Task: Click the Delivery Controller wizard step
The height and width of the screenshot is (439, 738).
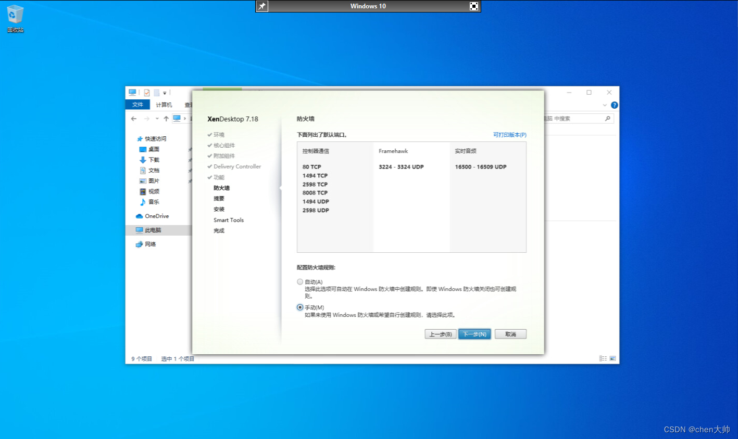Action: point(237,166)
